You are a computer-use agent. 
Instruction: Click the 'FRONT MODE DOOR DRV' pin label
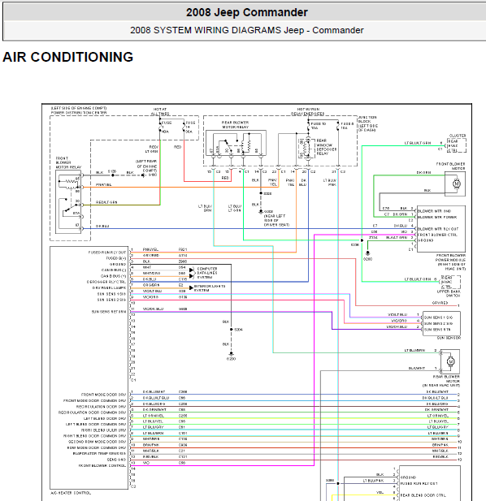103,395
